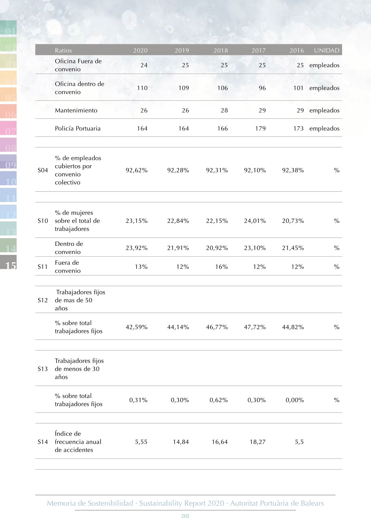Click the footer Sustainability Report 2020 text
Image resolution: width=371 pixels, height=524 pixels.
[x=182, y=503]
